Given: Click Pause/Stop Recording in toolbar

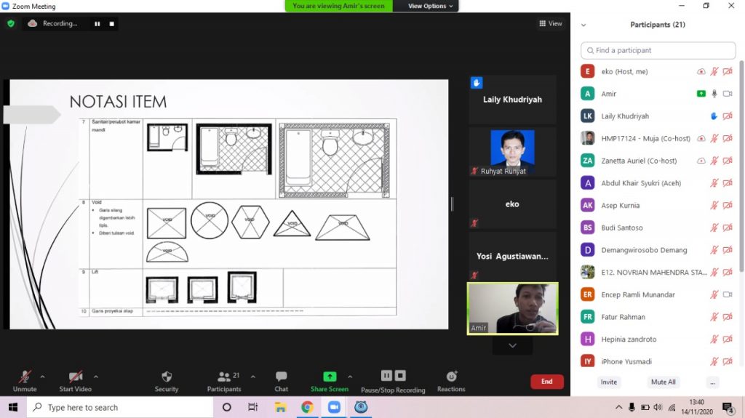Looking at the screenshot, I should (x=393, y=382).
